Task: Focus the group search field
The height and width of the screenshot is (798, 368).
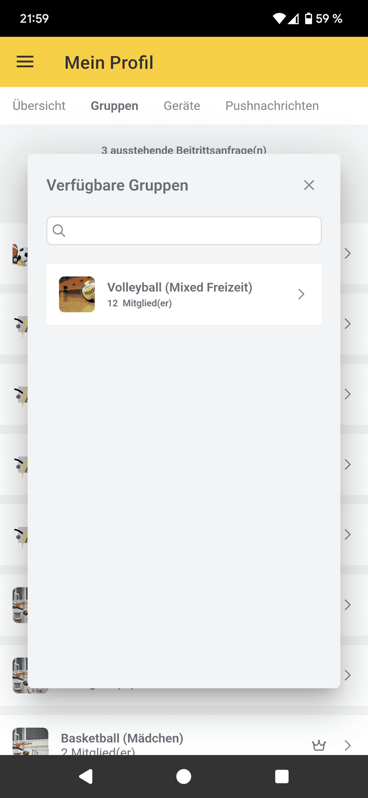Action: (184, 231)
